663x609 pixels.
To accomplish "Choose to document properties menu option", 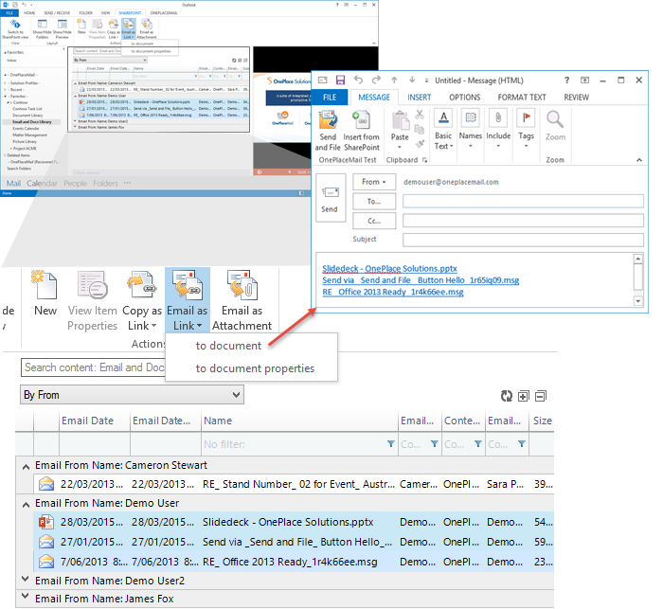I will [255, 368].
